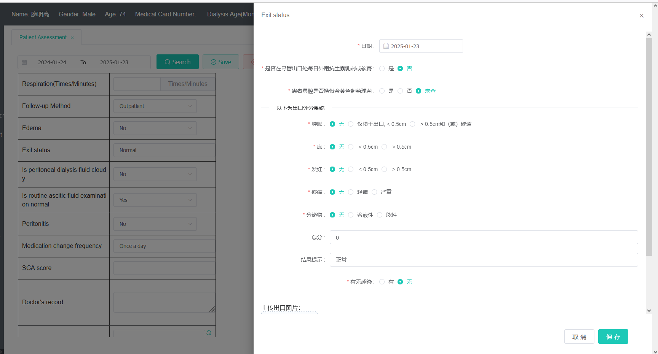
Task: Click the Exit status Normal field
Action: pos(164,150)
